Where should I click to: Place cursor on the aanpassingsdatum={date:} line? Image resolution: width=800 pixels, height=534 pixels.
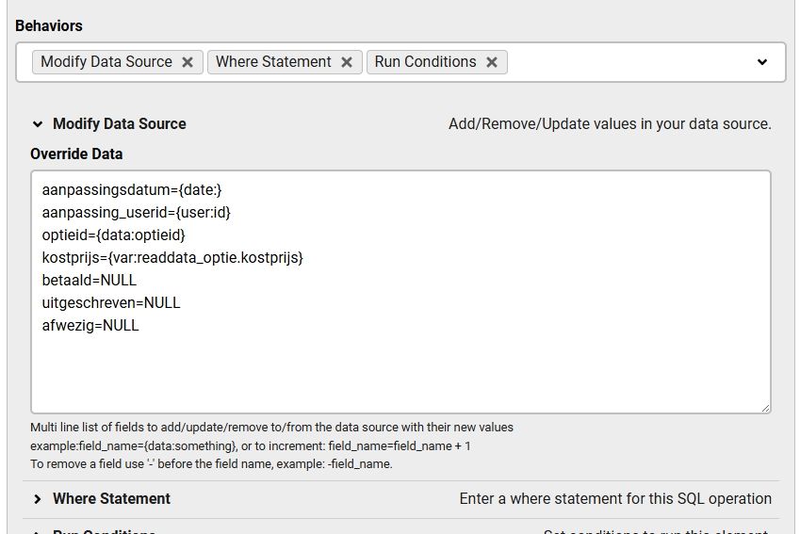(x=132, y=190)
